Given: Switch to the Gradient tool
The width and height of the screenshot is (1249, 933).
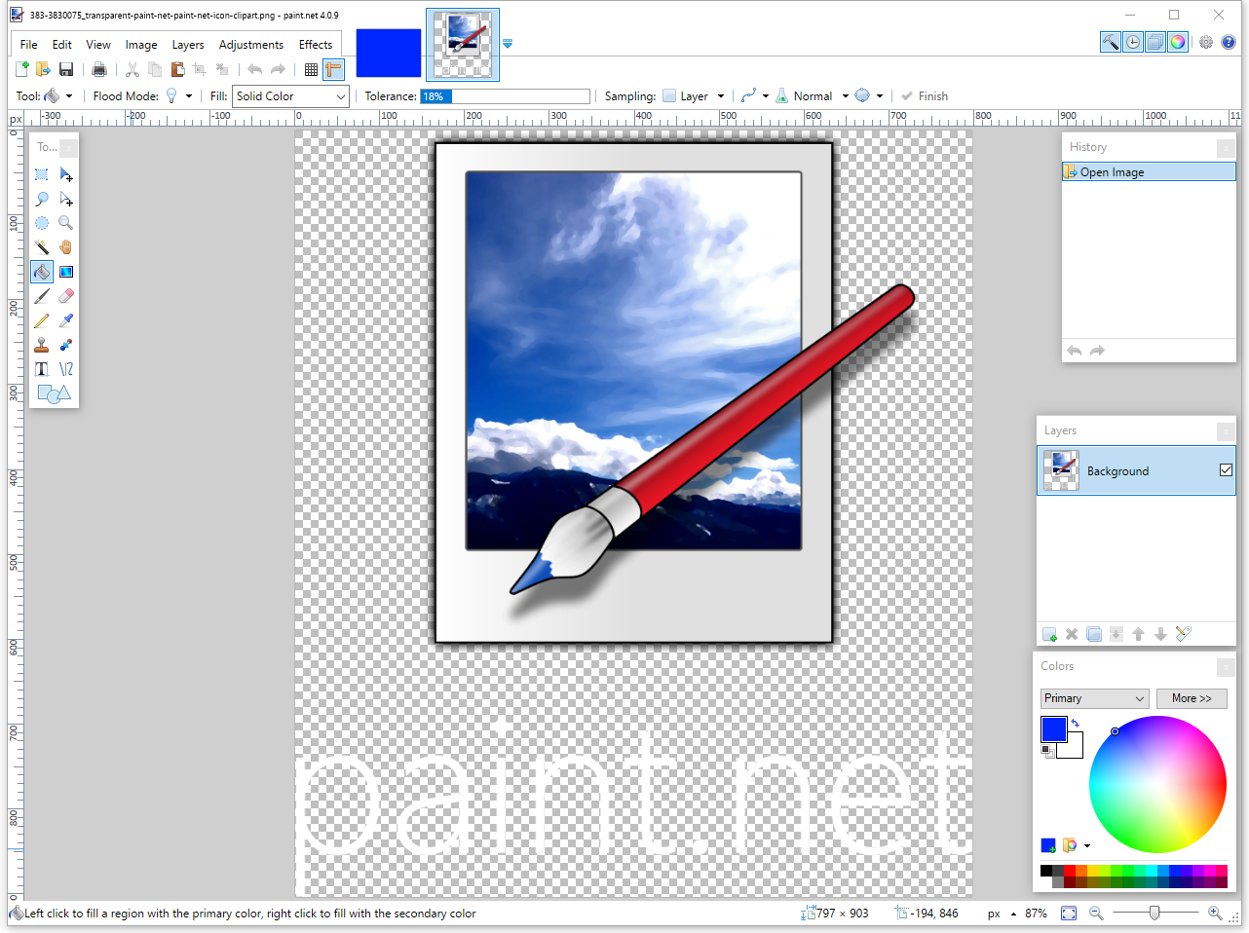Looking at the screenshot, I should point(66,272).
